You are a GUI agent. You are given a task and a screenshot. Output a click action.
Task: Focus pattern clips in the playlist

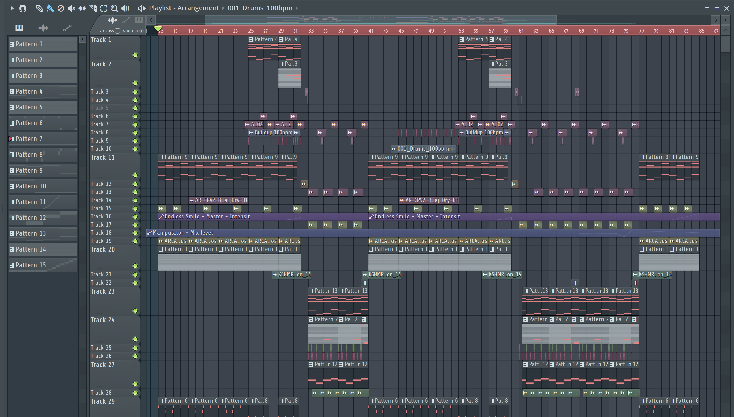139,20
